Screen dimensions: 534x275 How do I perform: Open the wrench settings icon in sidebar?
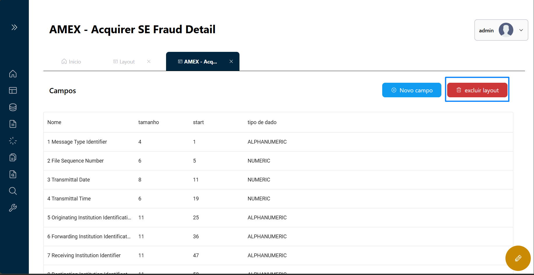pos(13,208)
